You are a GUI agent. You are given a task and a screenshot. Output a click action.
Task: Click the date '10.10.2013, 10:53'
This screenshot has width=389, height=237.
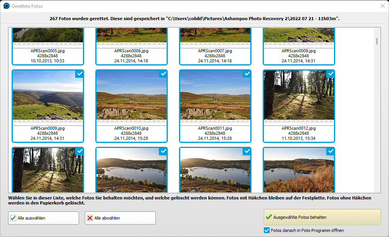tap(47, 61)
